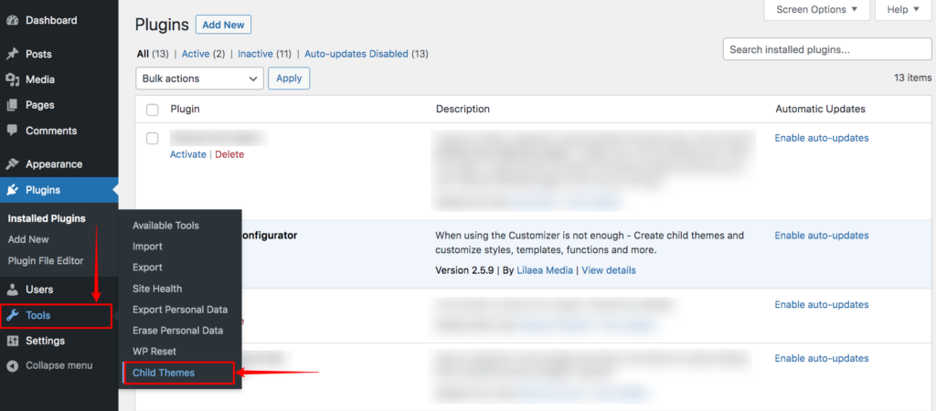Select Erase Personal Data item
This screenshot has height=411, width=936.
(178, 331)
